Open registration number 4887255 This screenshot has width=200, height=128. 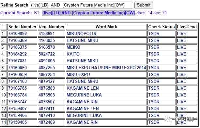click(47, 68)
